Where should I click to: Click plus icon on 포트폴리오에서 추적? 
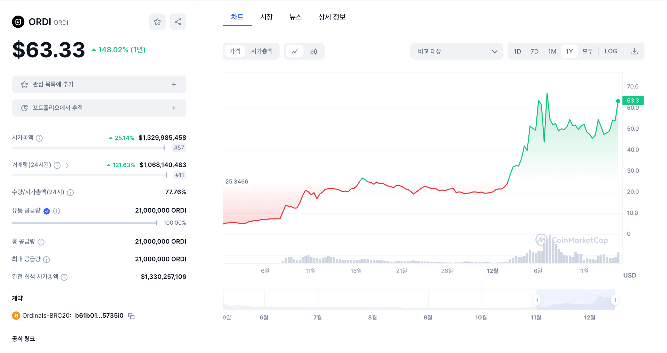(x=174, y=108)
